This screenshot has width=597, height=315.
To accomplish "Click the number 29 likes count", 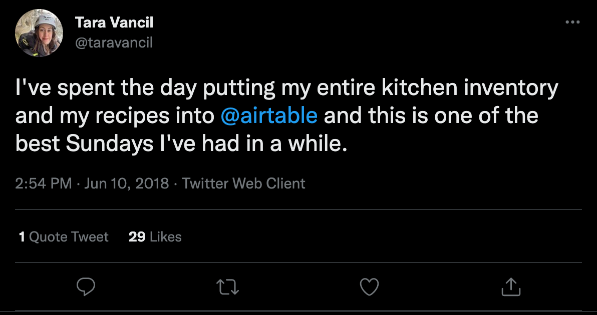I will coord(137,236).
